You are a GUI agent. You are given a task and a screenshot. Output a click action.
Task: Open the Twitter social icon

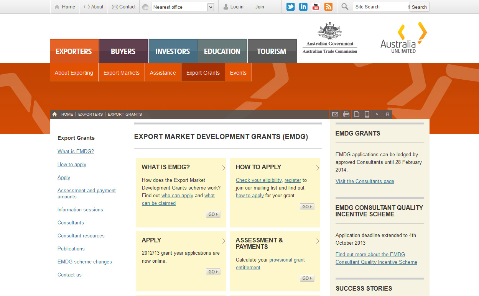click(291, 7)
